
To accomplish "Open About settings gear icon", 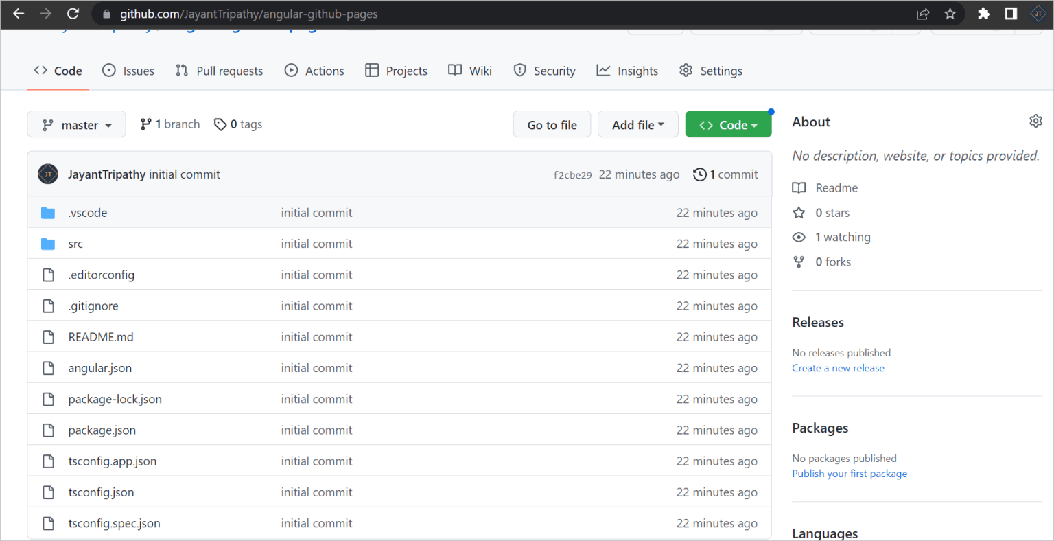I will [1035, 121].
